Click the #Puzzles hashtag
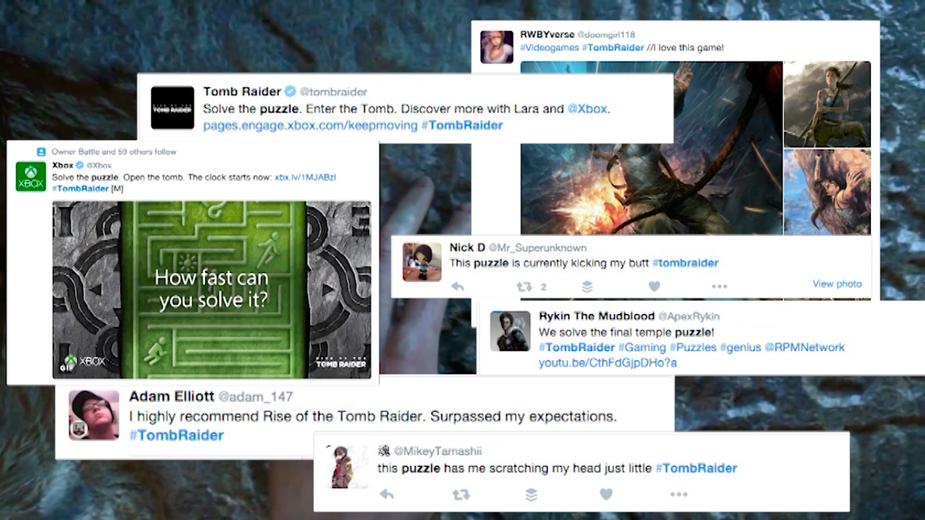 click(x=693, y=347)
